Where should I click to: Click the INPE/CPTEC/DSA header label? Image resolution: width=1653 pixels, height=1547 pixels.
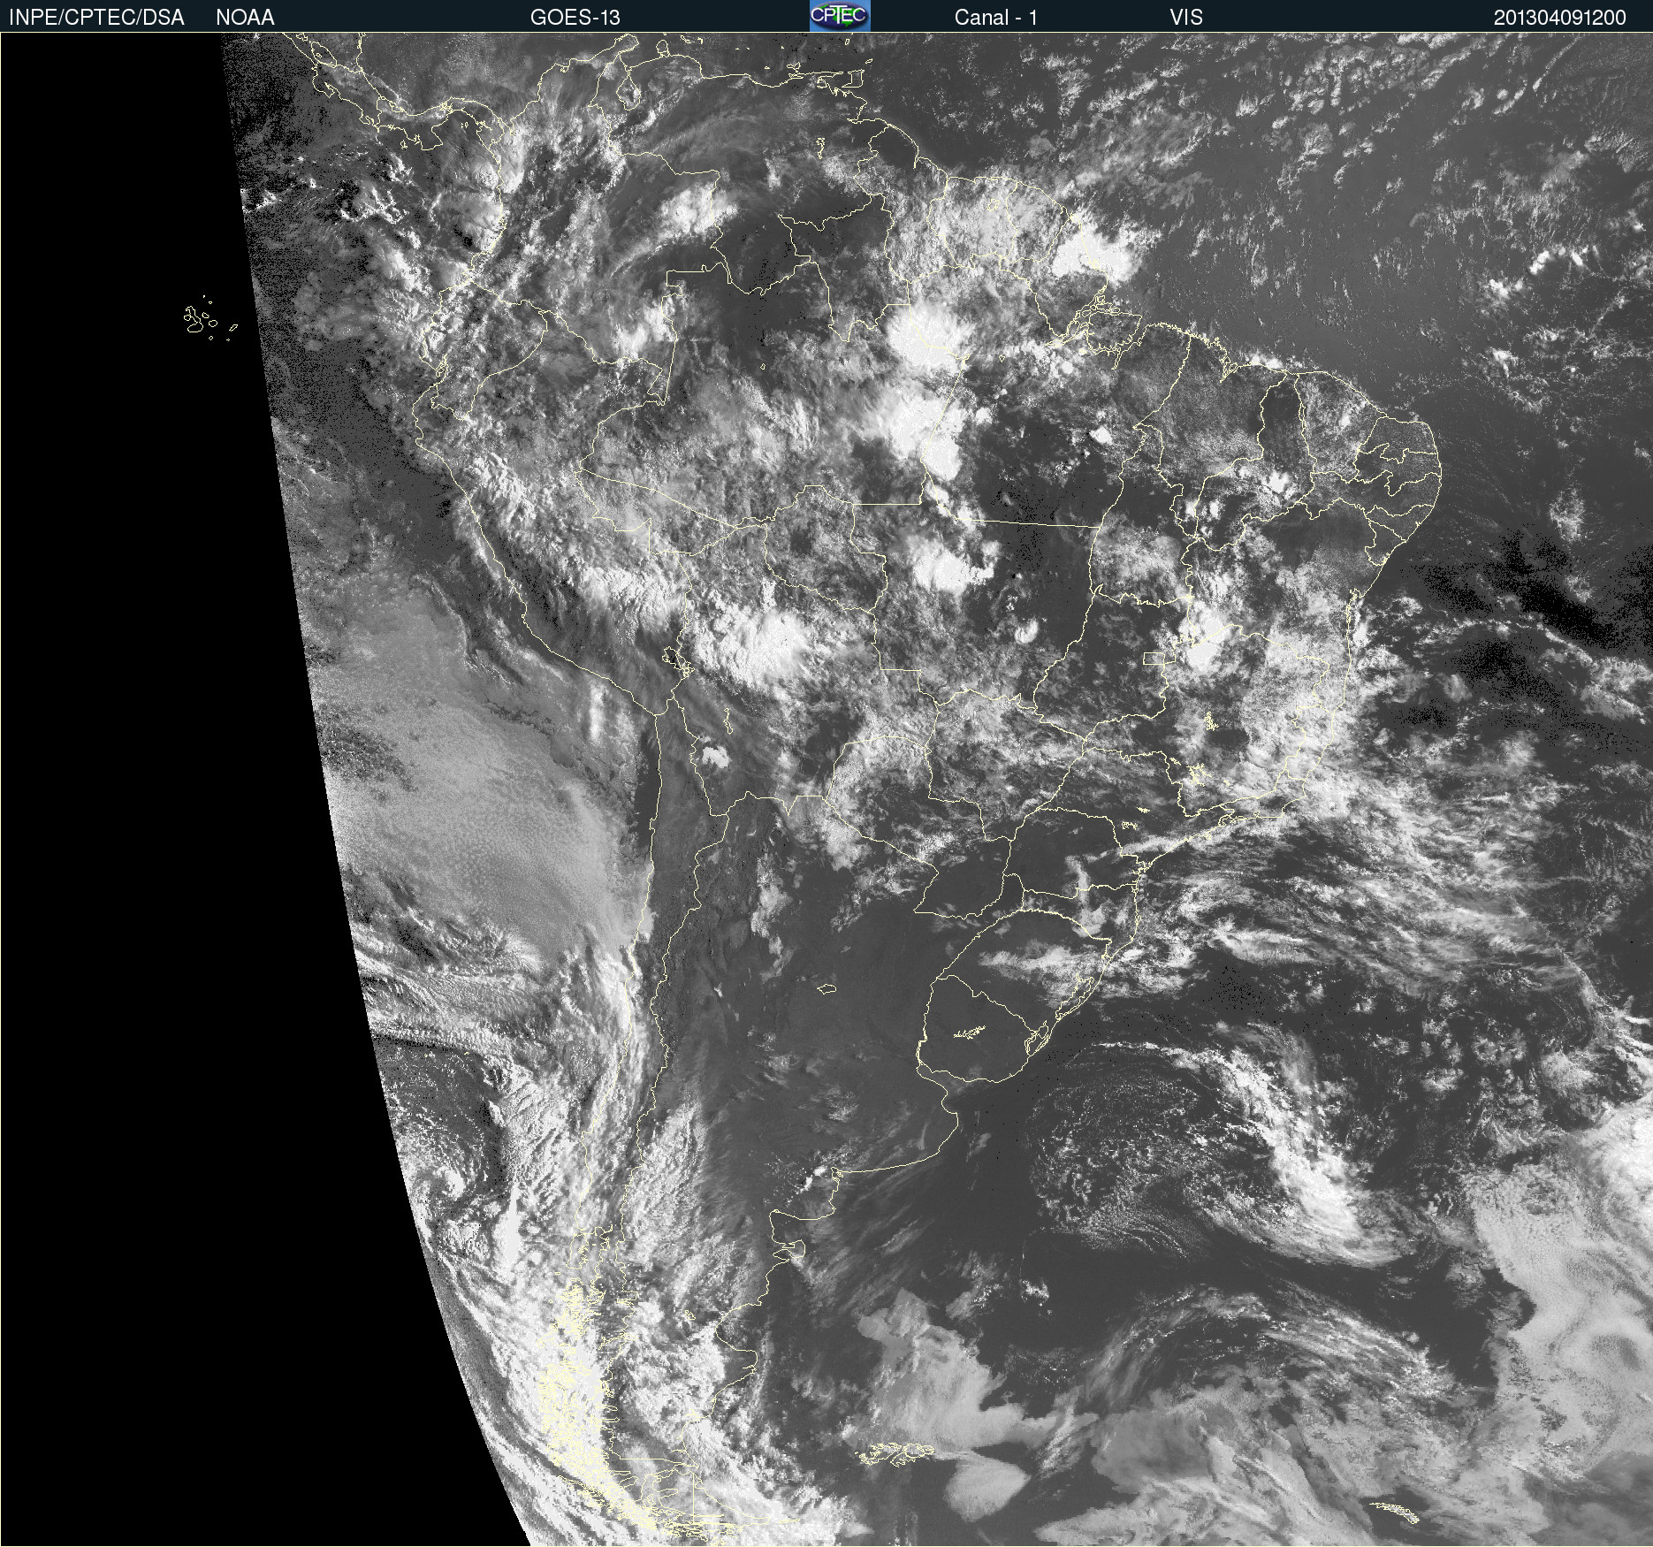[x=96, y=18]
